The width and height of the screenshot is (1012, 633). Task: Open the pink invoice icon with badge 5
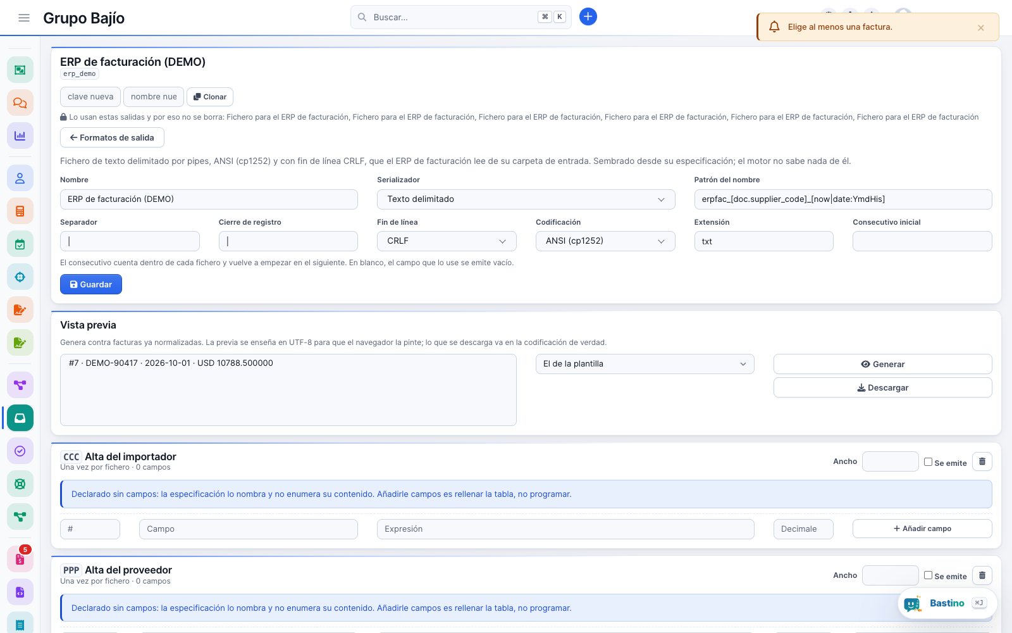point(20,559)
